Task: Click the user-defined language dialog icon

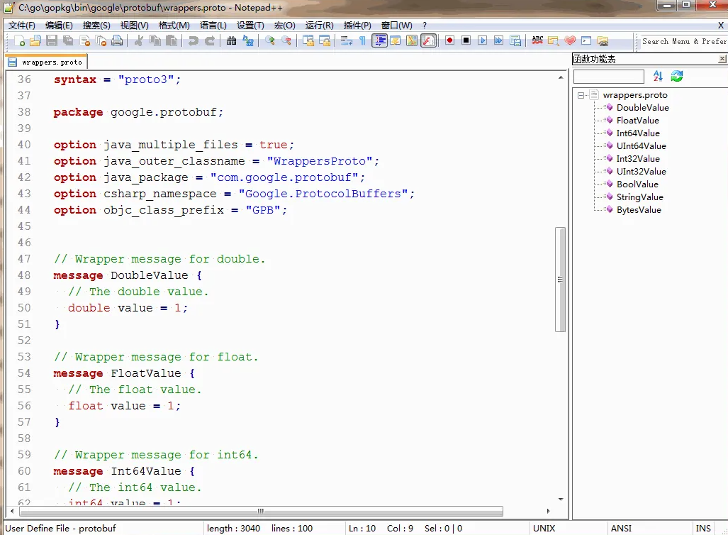Action: pyautogui.click(x=396, y=41)
